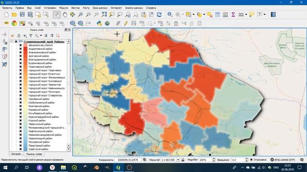Collapse the Ставропольский край Районы layer tree
Image resolution: width=307 pixels, height=172 pixels.
12,42
